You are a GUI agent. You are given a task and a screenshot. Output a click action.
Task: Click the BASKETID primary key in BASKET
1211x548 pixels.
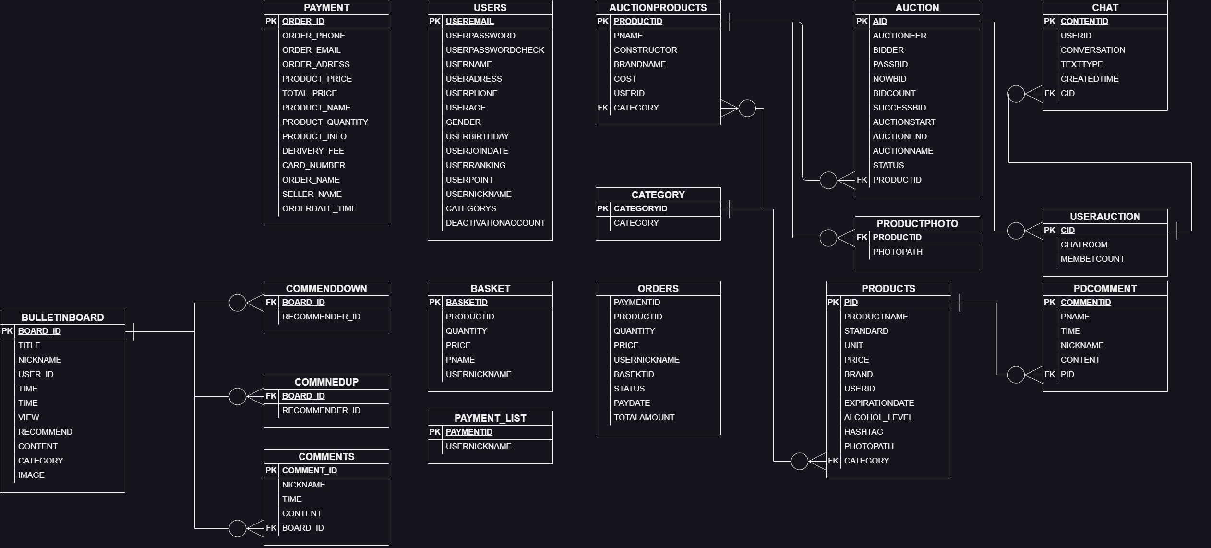coord(467,302)
